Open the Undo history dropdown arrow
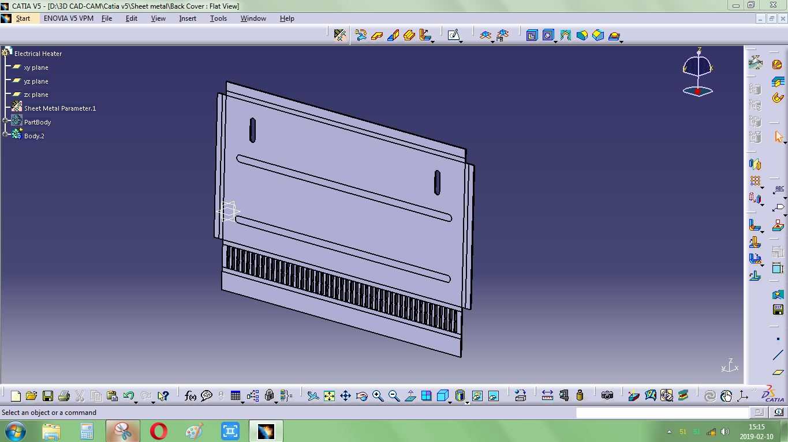Image resolution: width=788 pixels, height=442 pixels. (x=136, y=402)
